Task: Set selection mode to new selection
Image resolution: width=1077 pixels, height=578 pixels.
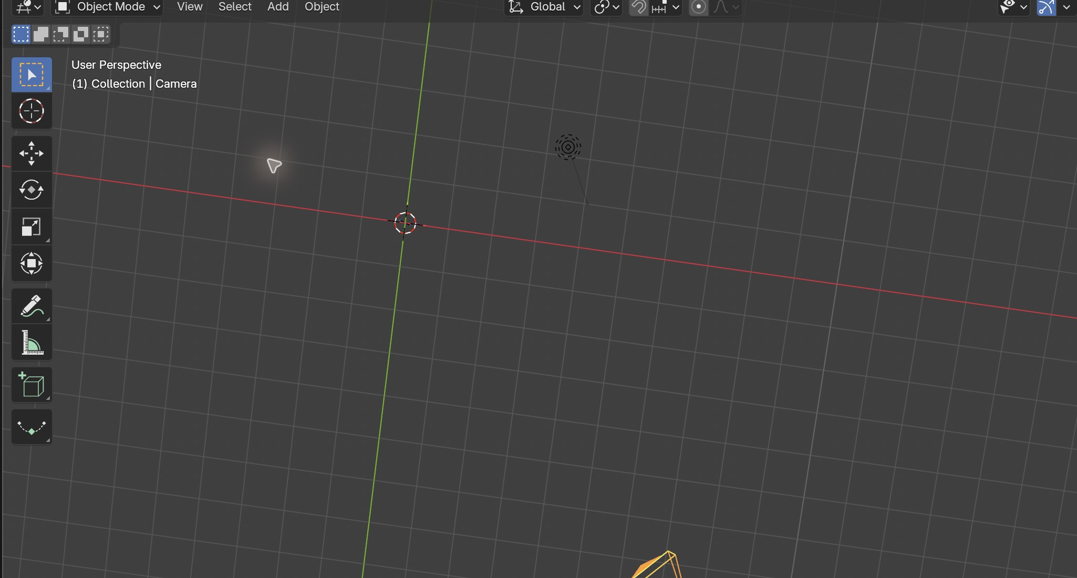Action: point(21,35)
